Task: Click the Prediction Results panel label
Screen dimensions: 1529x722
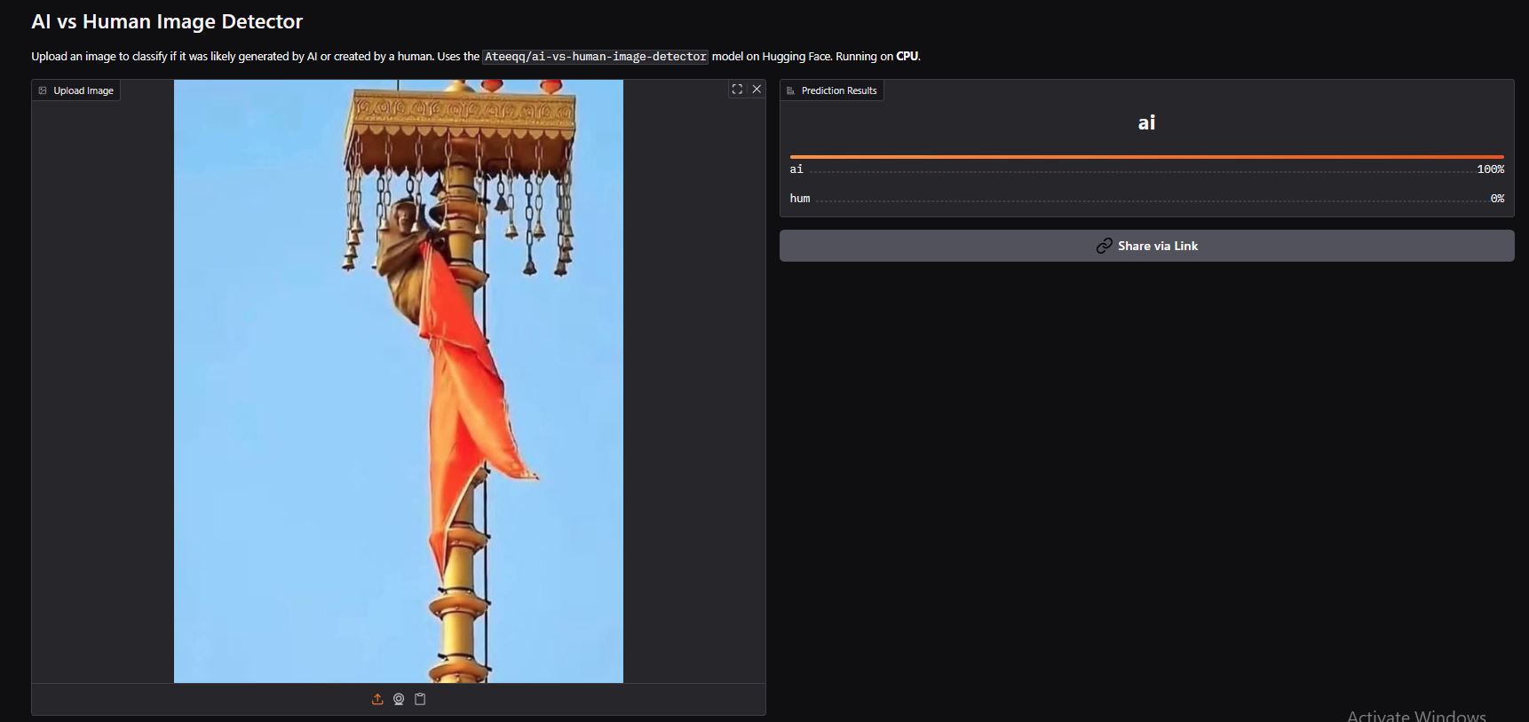Action: [838, 90]
